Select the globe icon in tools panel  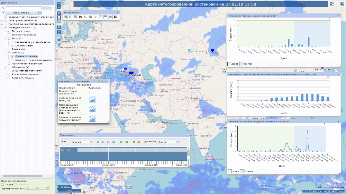tap(90, 17)
